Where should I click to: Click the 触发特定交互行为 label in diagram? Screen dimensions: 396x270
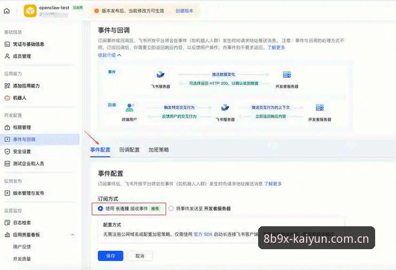(180, 107)
